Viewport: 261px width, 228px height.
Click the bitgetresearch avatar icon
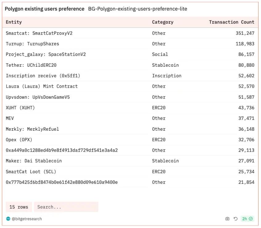[x=8, y=219]
